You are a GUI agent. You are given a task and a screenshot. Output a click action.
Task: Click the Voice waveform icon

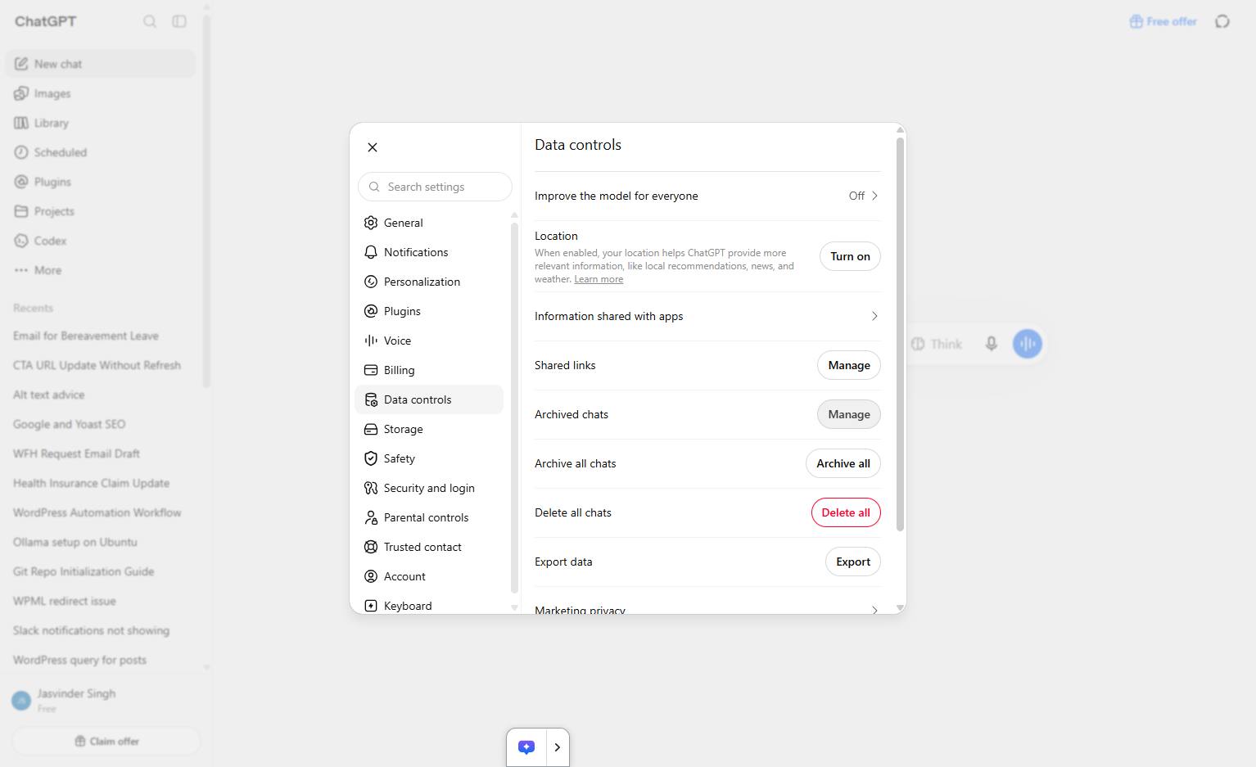point(371,341)
